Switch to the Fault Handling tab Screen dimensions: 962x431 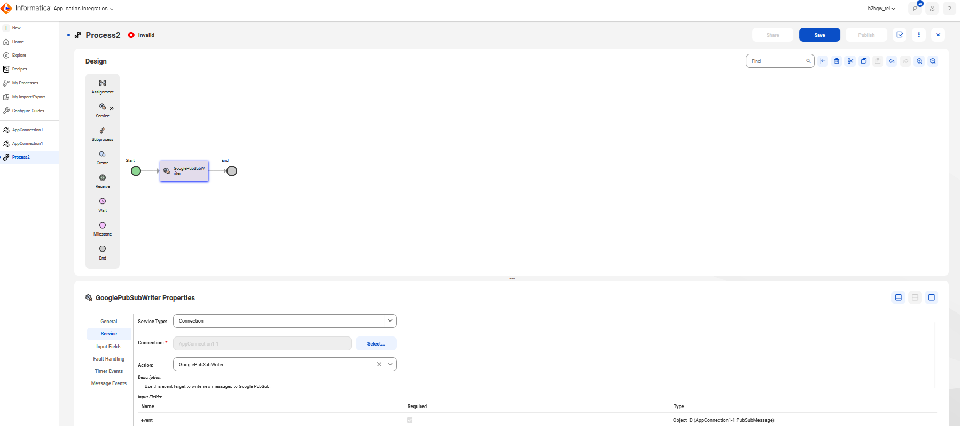108,359
